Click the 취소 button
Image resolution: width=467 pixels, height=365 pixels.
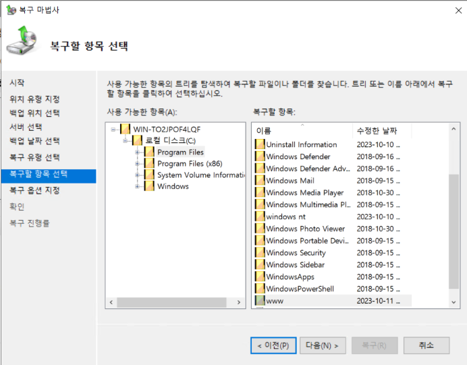(426, 345)
